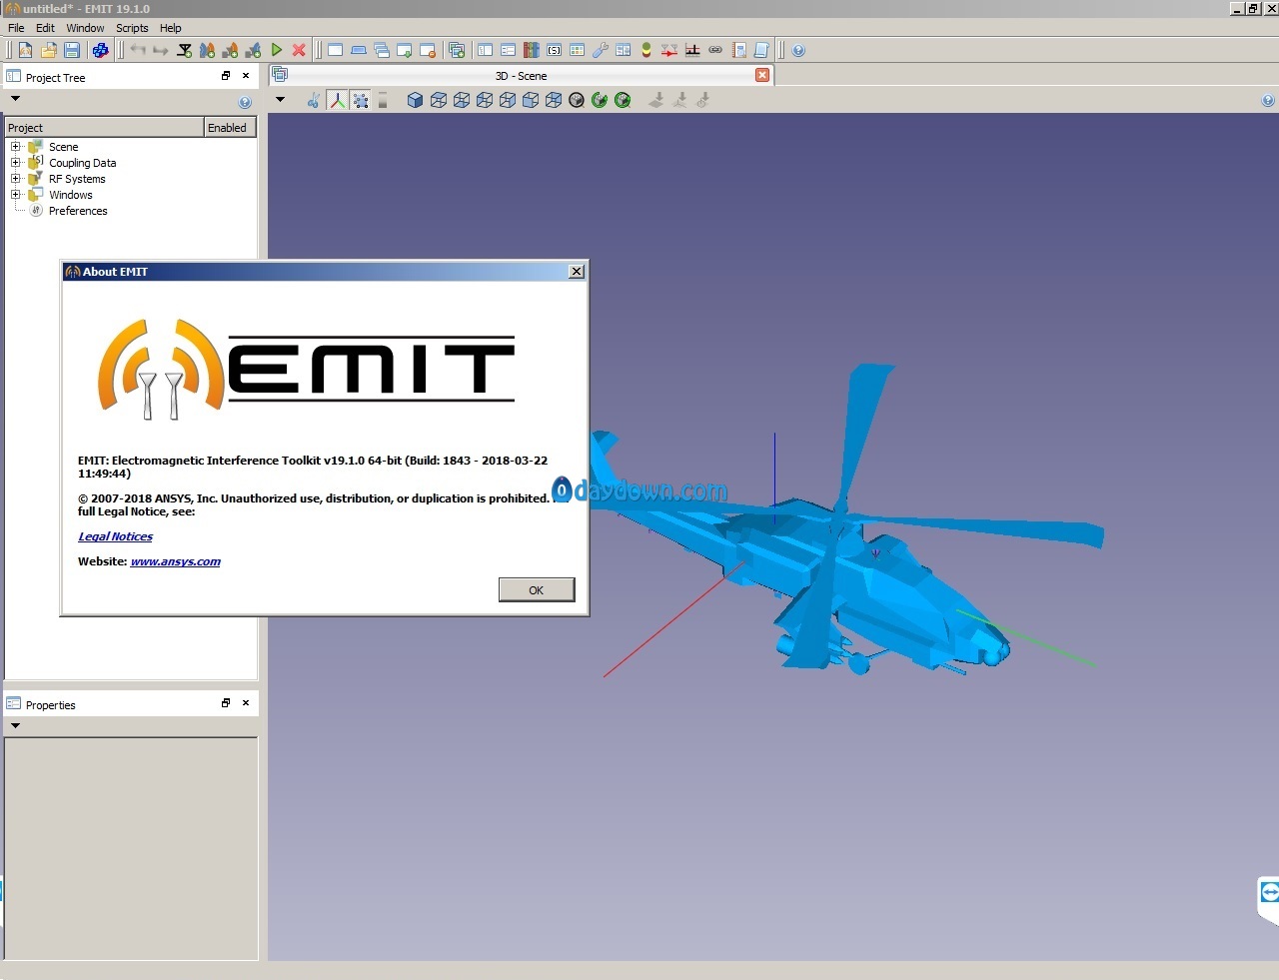Expand the Coupling Data tree node
This screenshot has width=1279, height=980.
tap(15, 163)
